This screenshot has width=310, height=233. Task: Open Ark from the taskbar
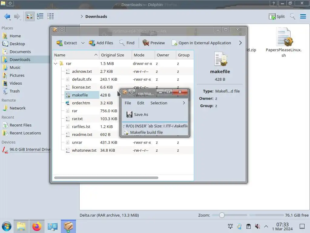click(68, 226)
